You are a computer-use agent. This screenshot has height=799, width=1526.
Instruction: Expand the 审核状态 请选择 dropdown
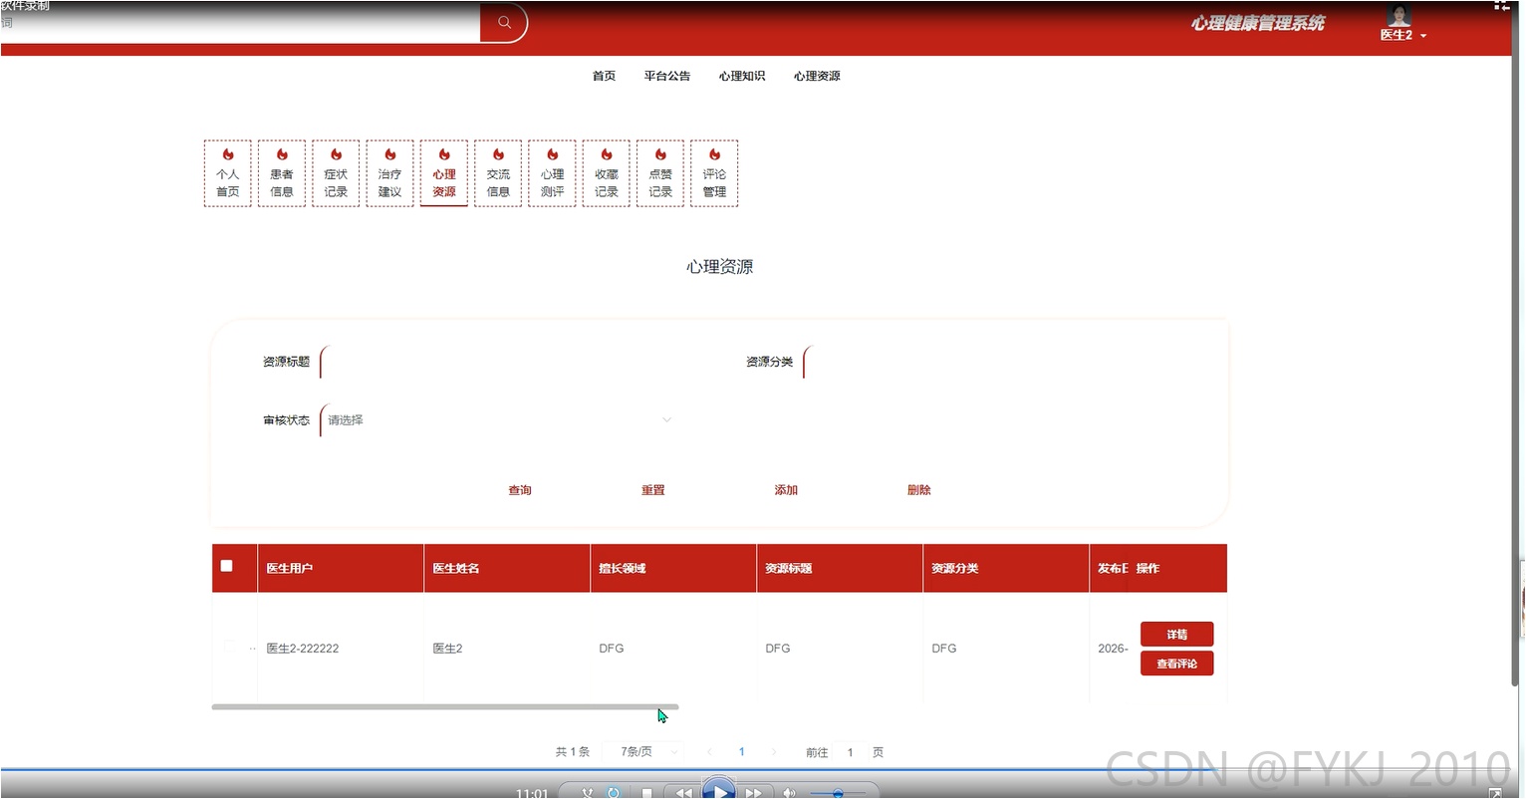[498, 420]
